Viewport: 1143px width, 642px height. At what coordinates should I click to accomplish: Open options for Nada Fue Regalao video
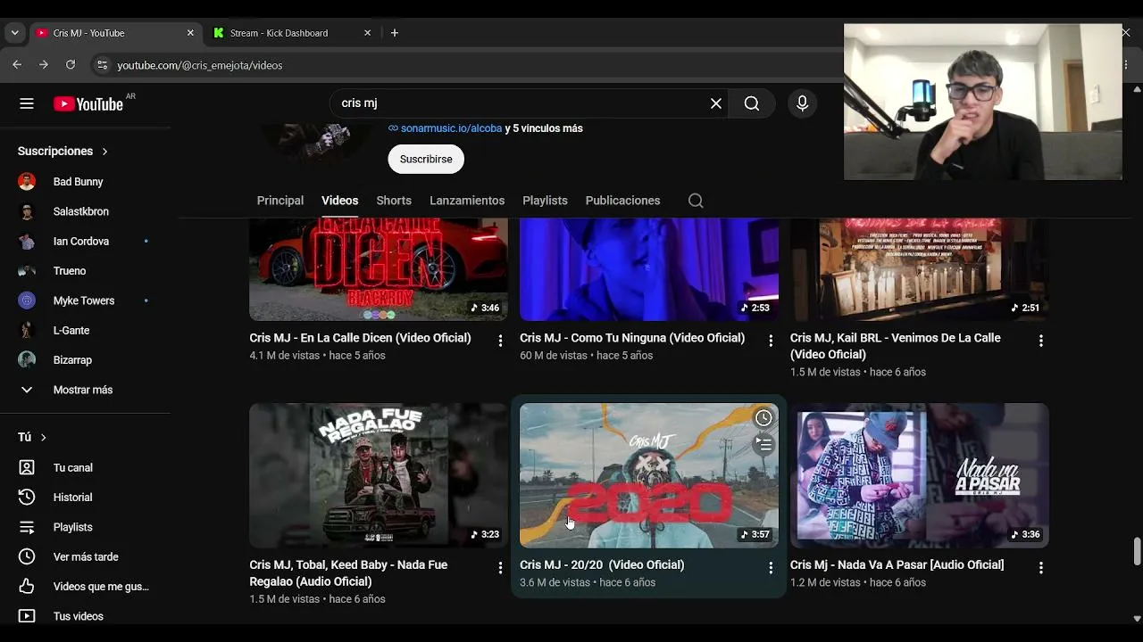point(500,567)
